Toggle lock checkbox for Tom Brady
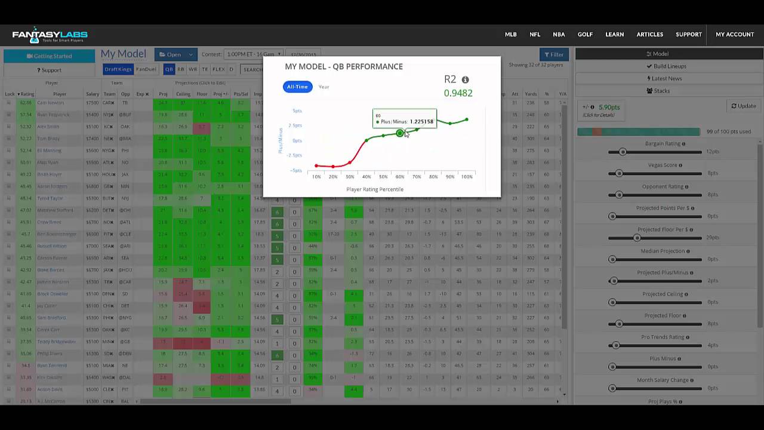 8,139
